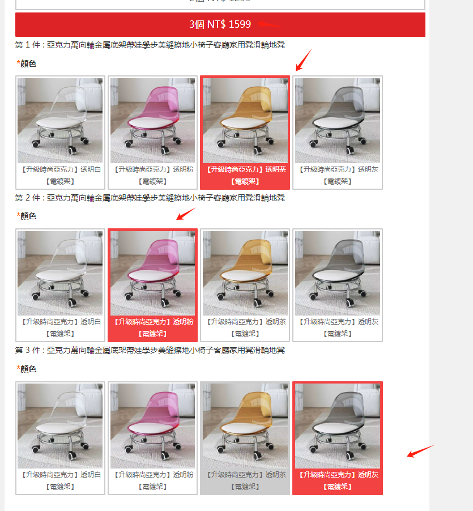
Task: Click the 第 3 件 product title text
Action: tap(150, 350)
